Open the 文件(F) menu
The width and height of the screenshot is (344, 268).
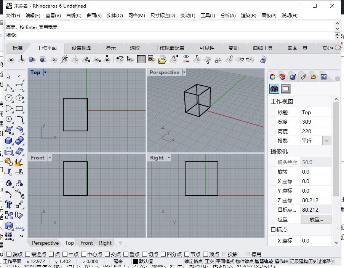point(13,16)
